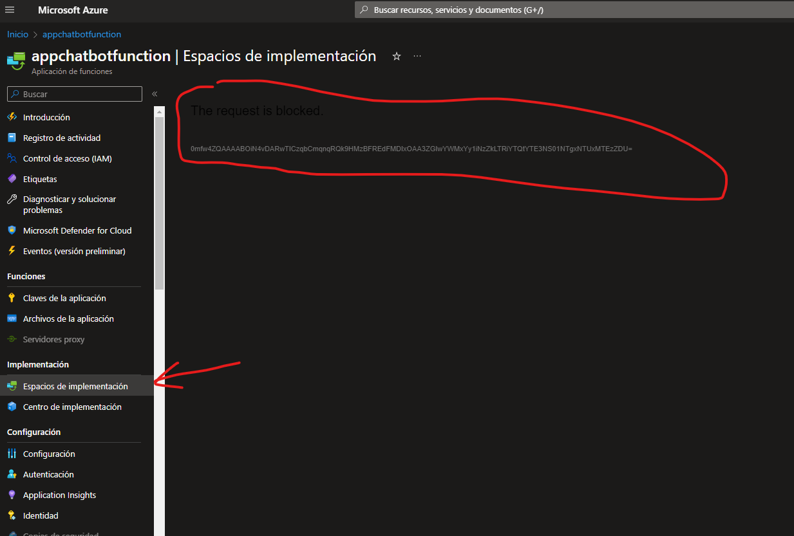Screen dimensions: 794x536
Task: Click the Autenticación user icon
Action: (x=12, y=474)
